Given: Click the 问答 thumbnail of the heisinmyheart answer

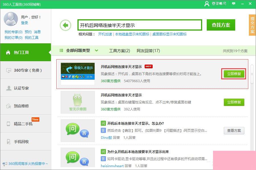Looking at the screenshot, I should point(78,157).
